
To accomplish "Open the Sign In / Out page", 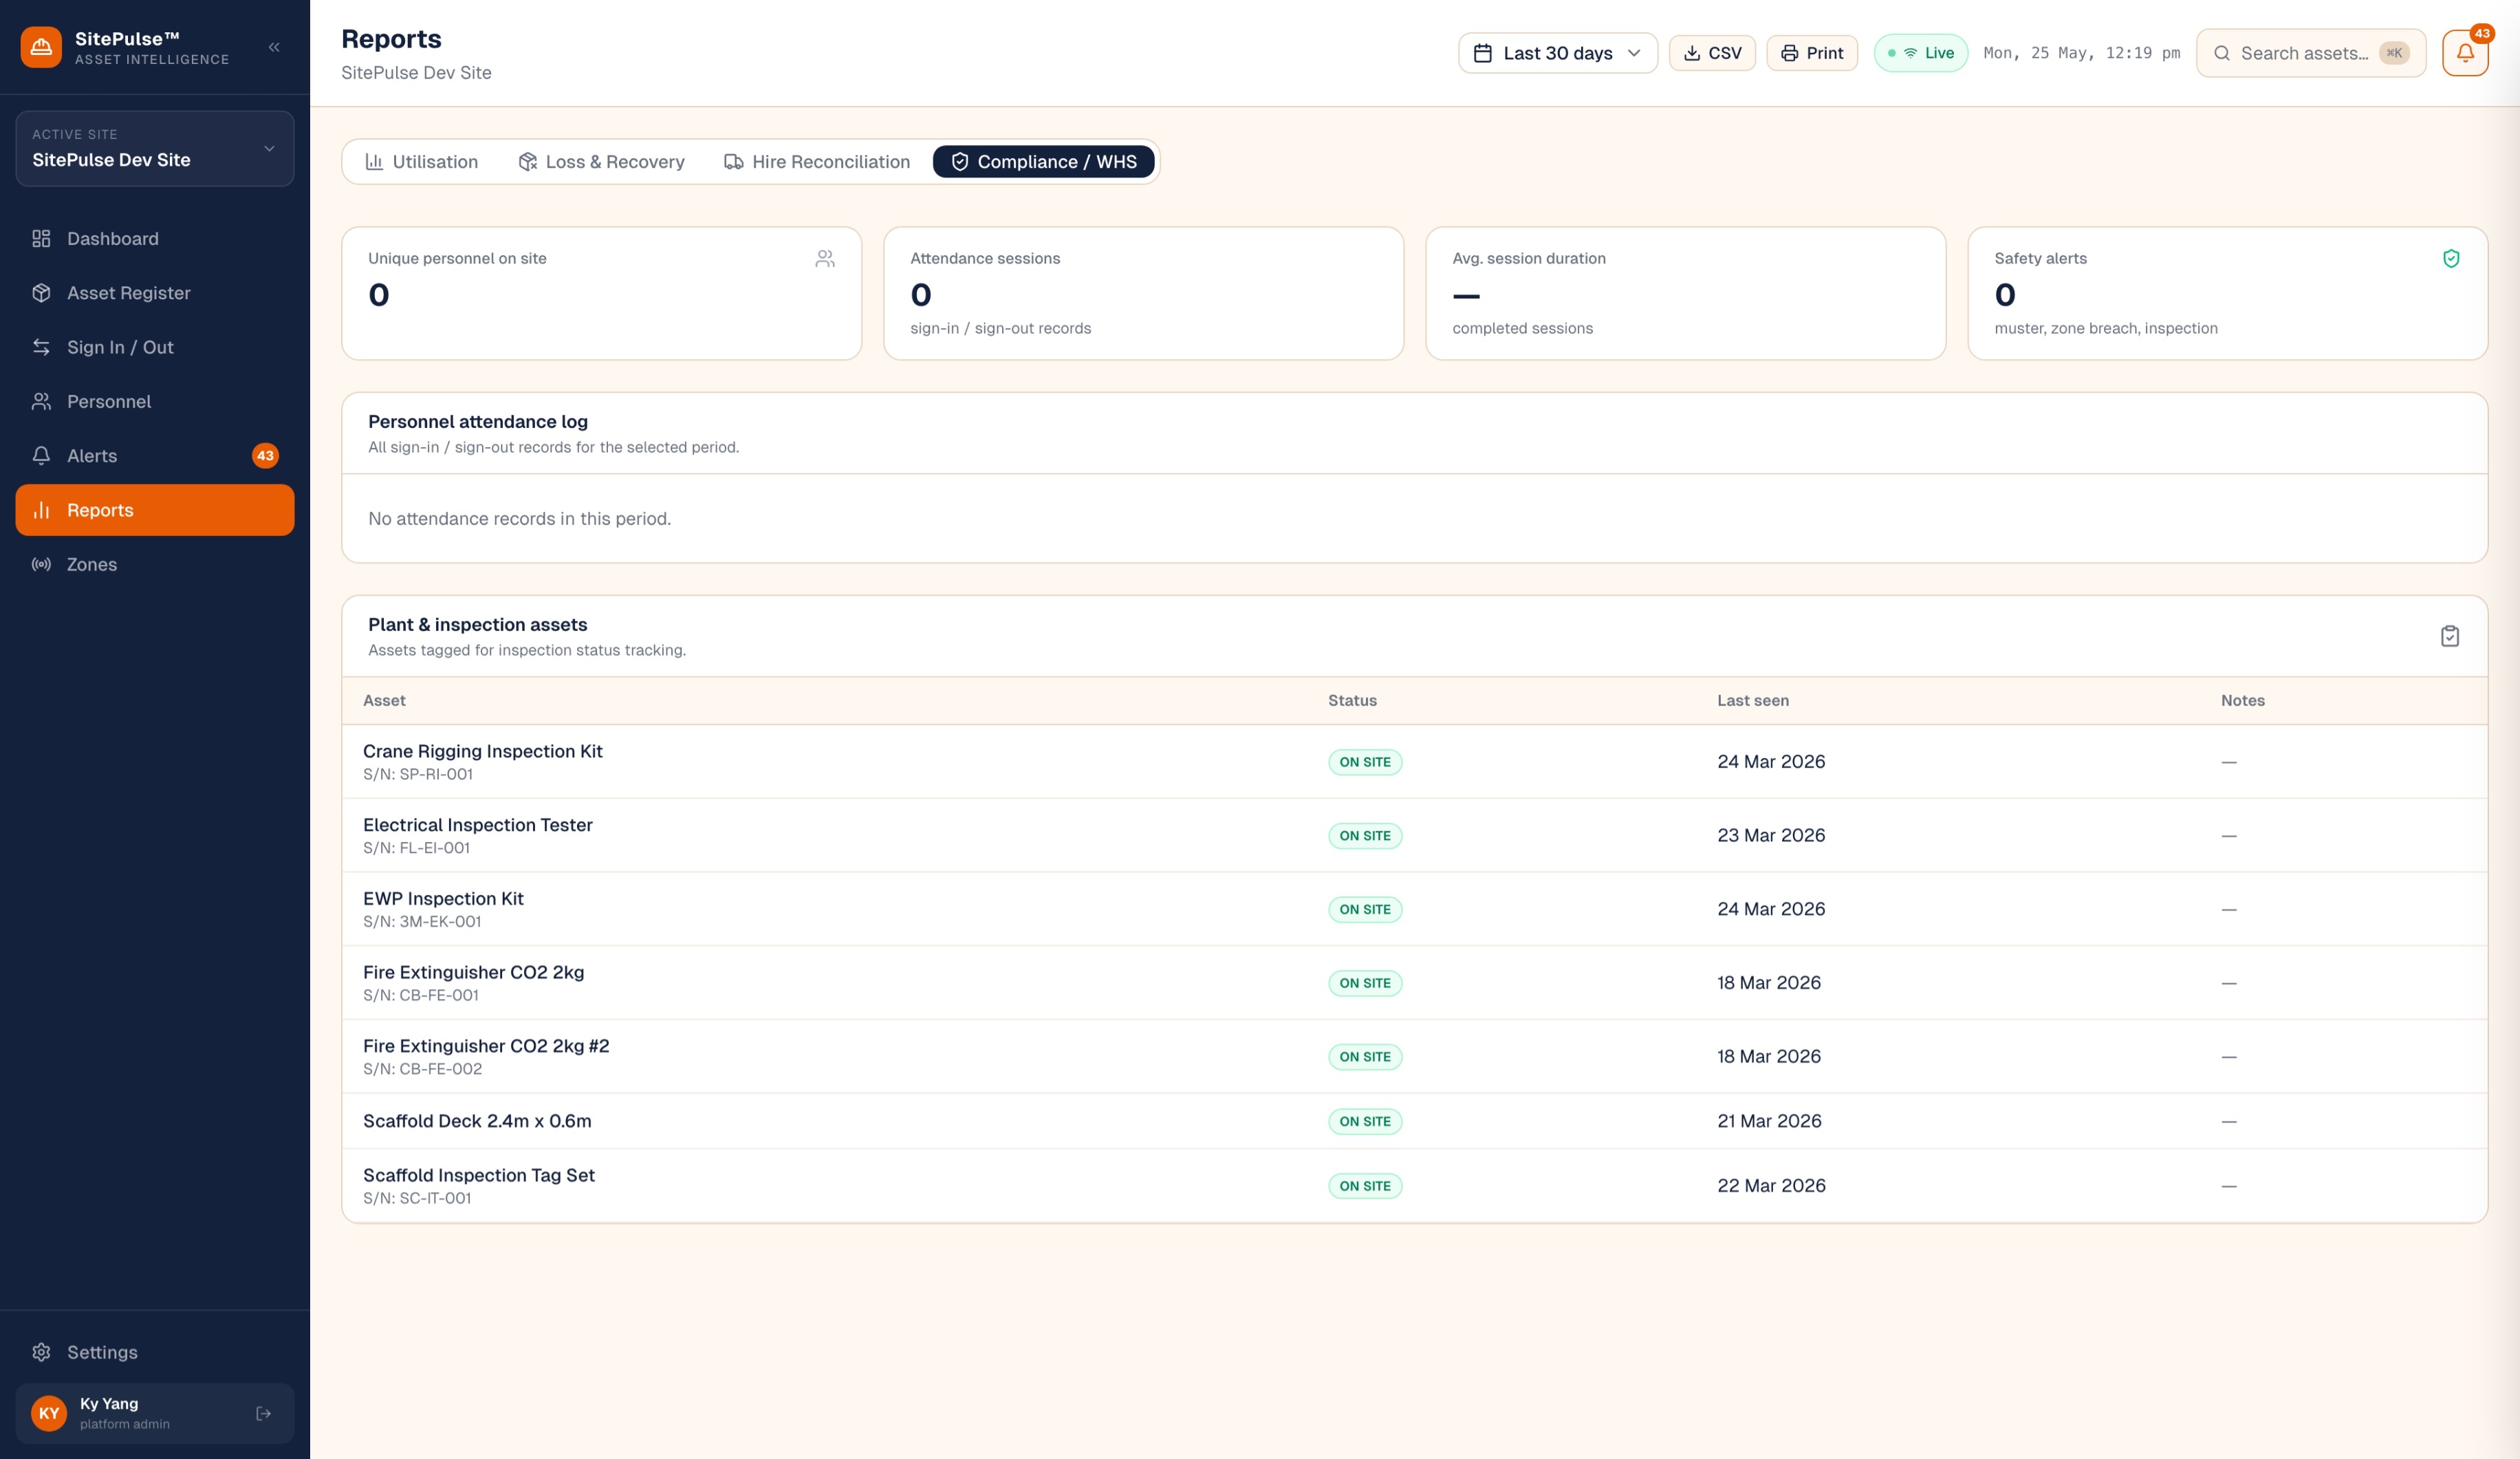I will (x=155, y=347).
